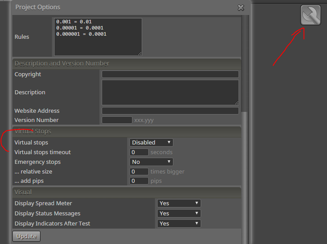Screen dimensions: 327x244
Task: Click the relative size times bigger field
Action: 139,172
